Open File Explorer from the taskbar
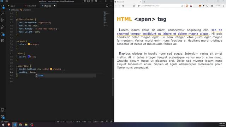 coord(26,125)
